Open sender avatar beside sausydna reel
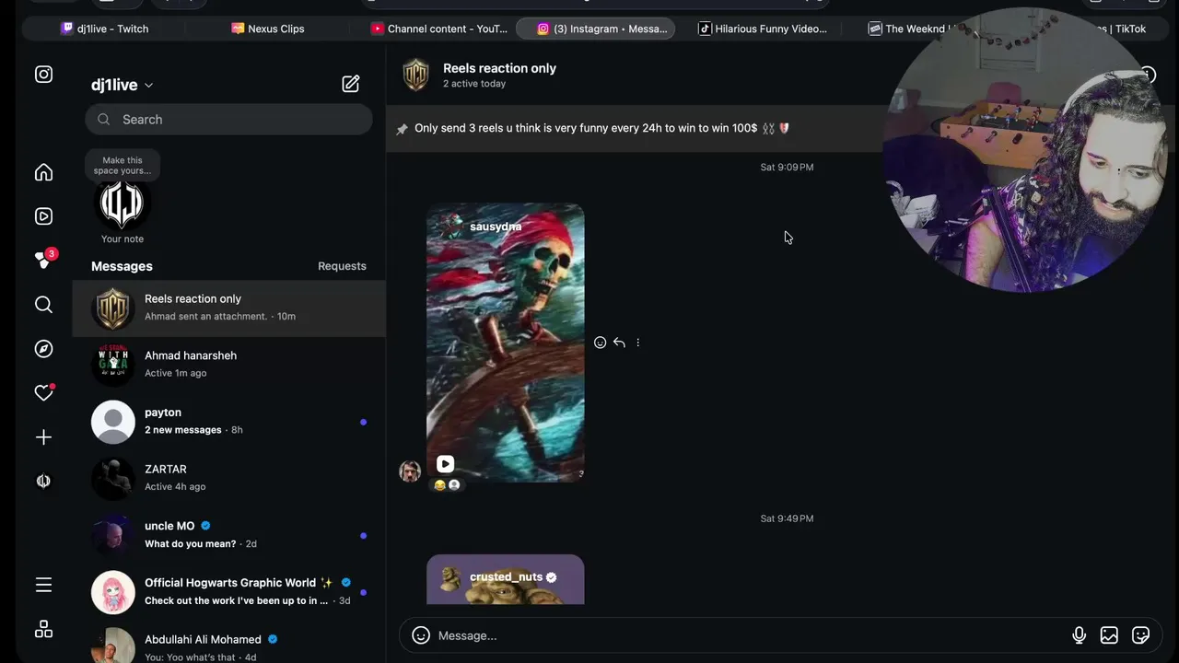Viewport: 1179px width, 663px height. 410,471
